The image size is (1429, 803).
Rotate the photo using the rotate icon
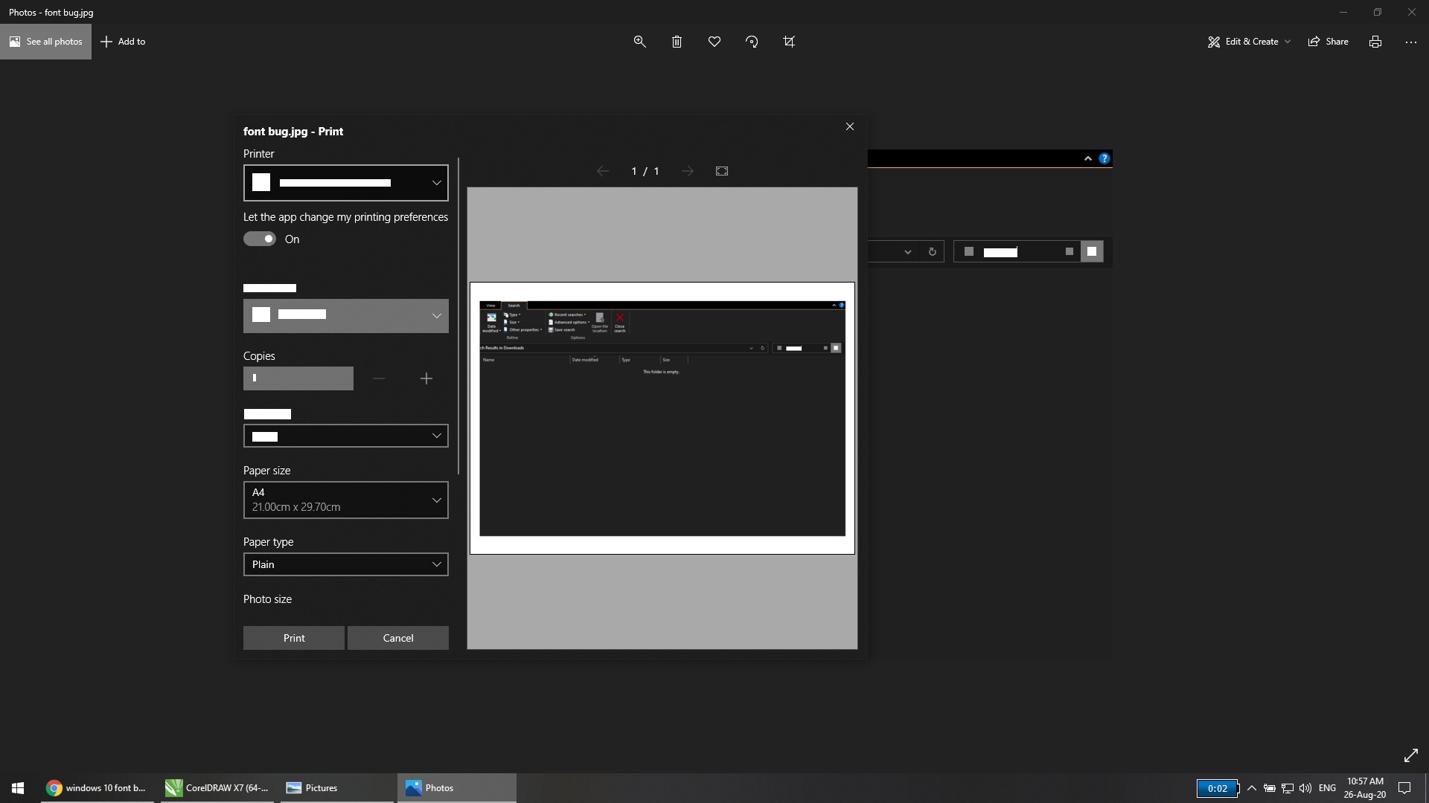click(752, 42)
